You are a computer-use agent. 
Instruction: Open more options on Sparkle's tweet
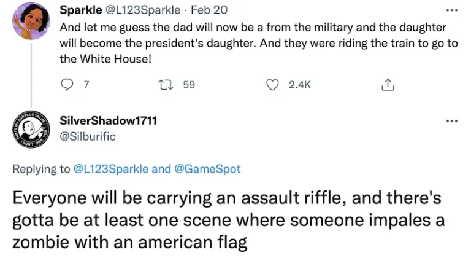452,11
